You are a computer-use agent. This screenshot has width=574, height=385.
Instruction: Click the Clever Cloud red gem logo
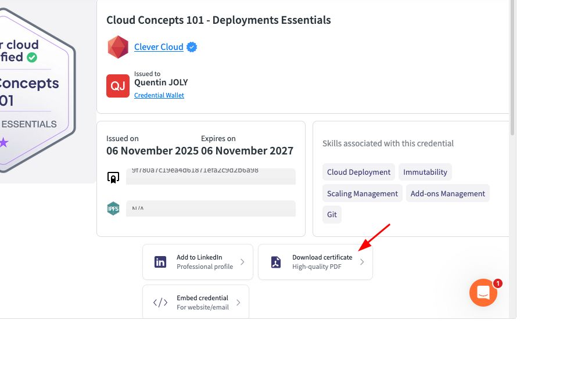click(x=118, y=47)
